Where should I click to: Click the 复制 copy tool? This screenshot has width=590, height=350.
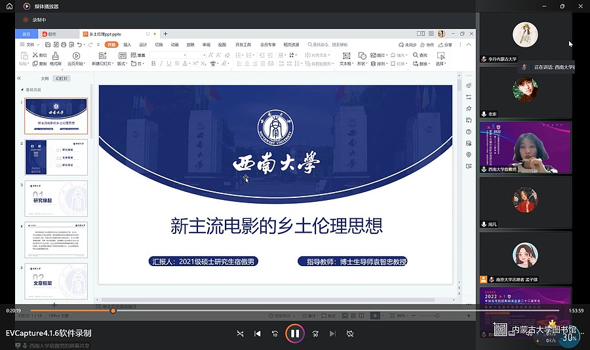(x=39, y=64)
